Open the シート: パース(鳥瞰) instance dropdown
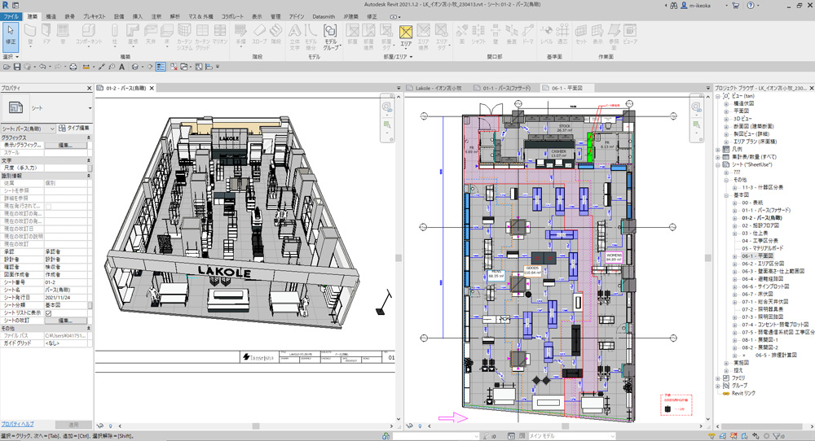815x441 pixels. (x=28, y=128)
